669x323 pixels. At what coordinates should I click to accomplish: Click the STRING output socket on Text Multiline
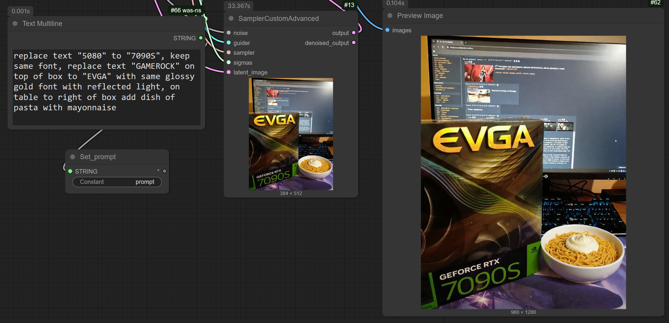(201, 38)
